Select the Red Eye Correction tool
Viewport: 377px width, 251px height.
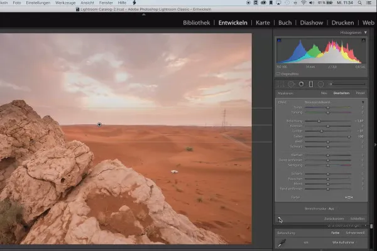coord(301,84)
